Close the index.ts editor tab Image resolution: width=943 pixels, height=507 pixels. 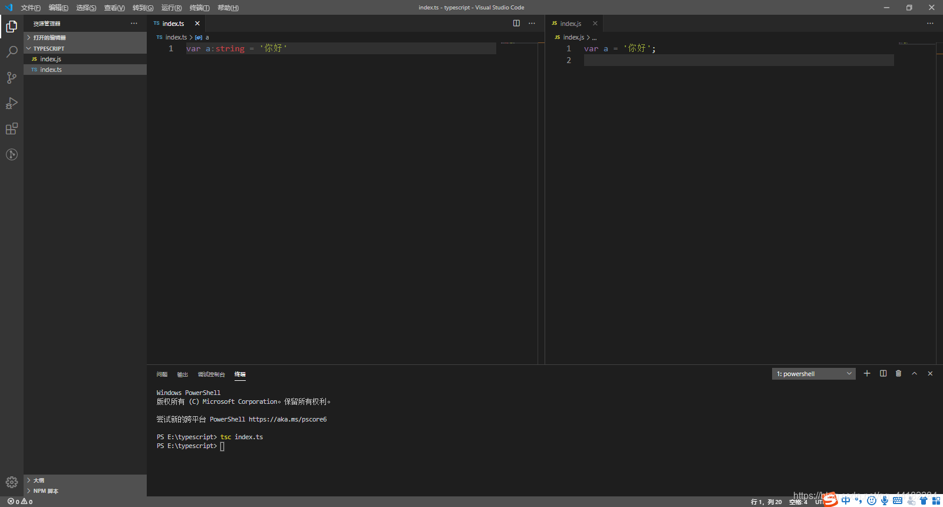point(197,24)
